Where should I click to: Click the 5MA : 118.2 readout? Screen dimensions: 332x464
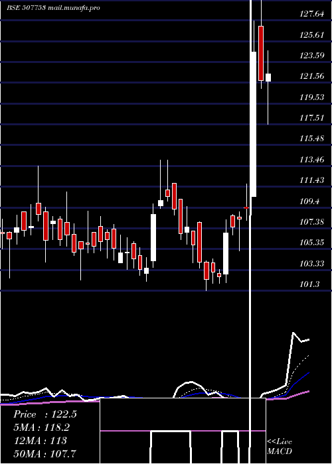[41, 428]
